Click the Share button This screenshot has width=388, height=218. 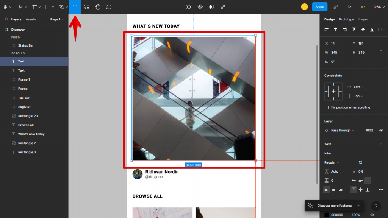click(x=319, y=6)
